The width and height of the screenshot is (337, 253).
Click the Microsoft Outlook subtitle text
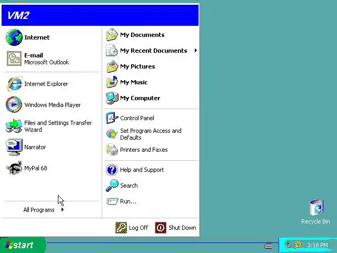(47, 62)
